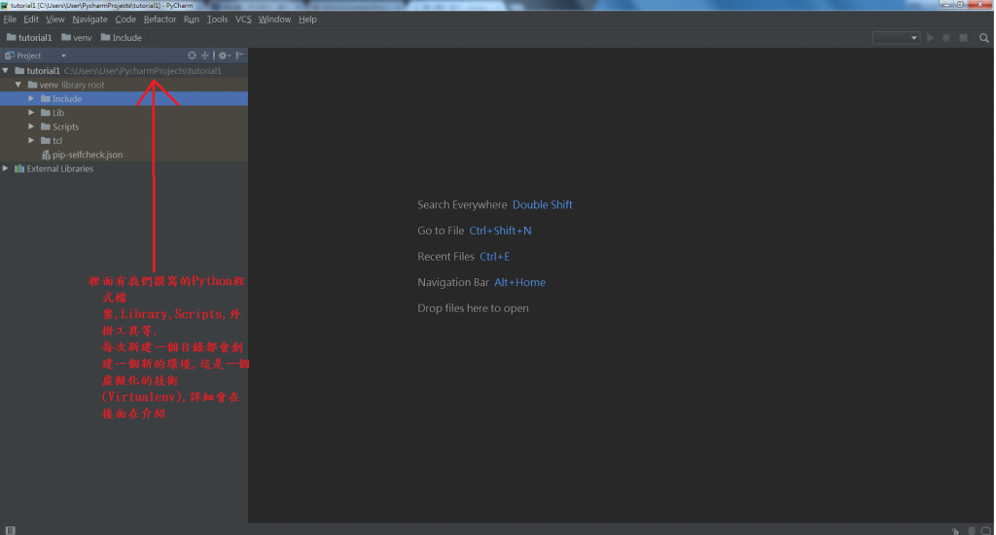Minimize the PyCharm window
The width and height of the screenshot is (996, 535).
[x=946, y=5]
